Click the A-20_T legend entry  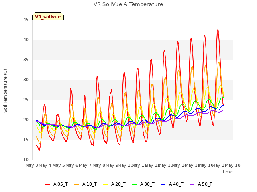click(x=114, y=184)
